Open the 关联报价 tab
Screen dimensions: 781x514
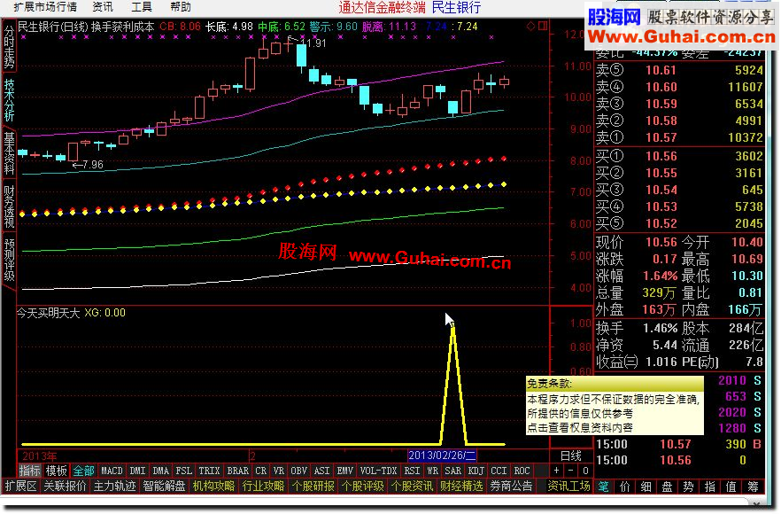tap(65, 486)
